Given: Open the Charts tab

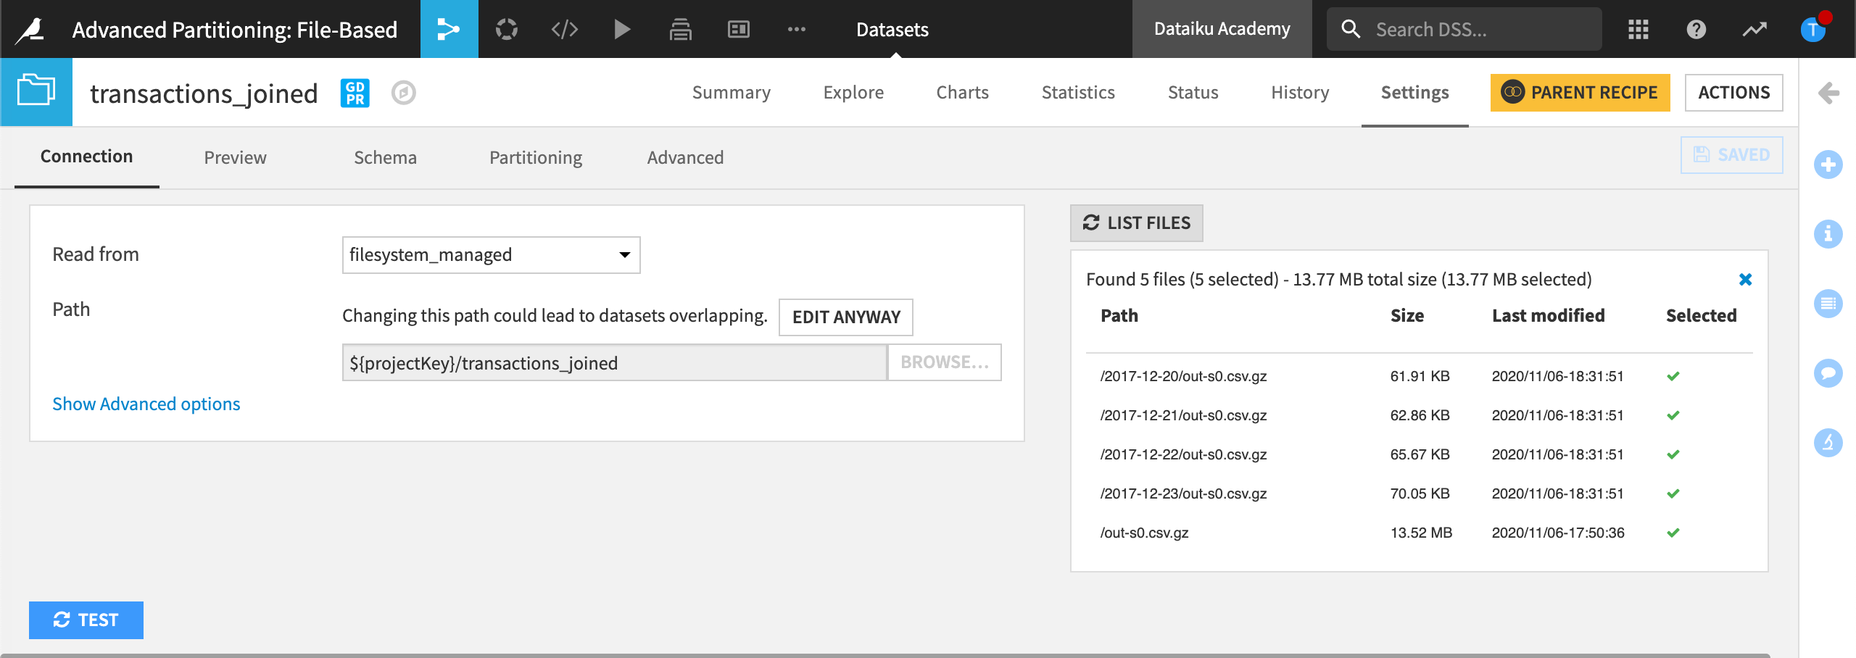Looking at the screenshot, I should [x=962, y=92].
